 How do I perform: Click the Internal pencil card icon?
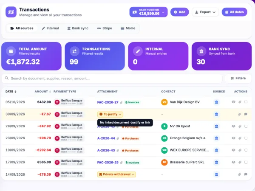click(138, 51)
